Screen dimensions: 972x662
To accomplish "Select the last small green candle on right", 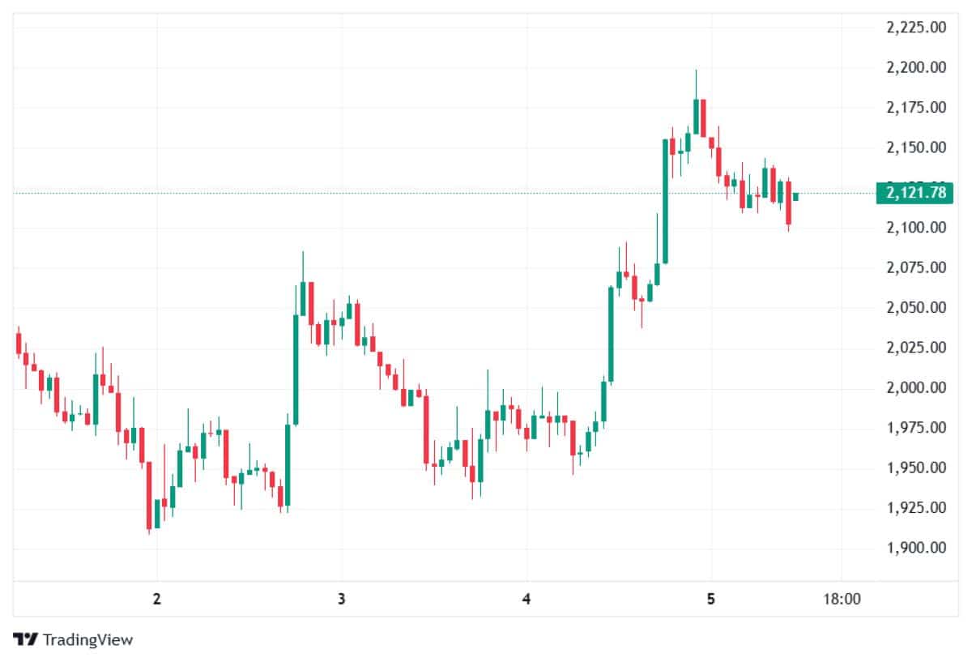I will pos(796,196).
